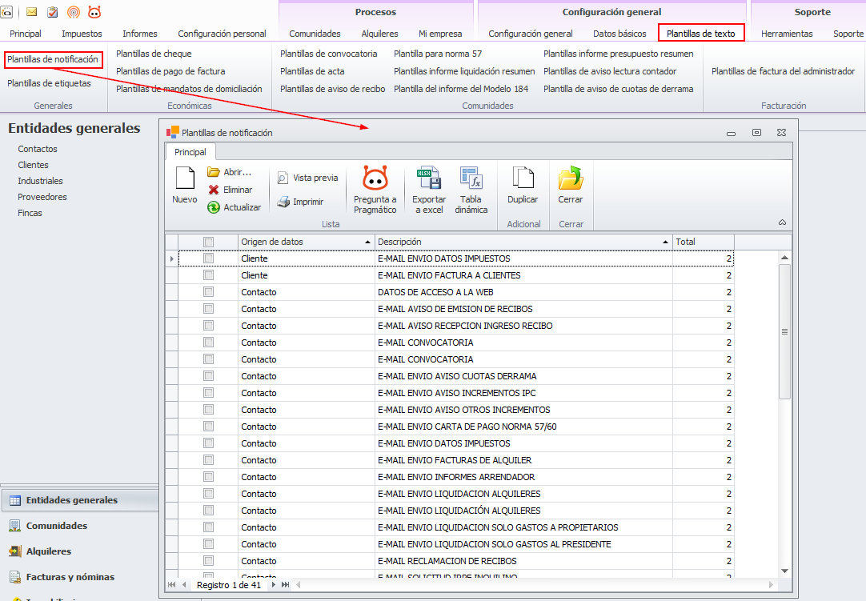
Task: Open the Origen de datos column sort arrow
Action: [367, 242]
